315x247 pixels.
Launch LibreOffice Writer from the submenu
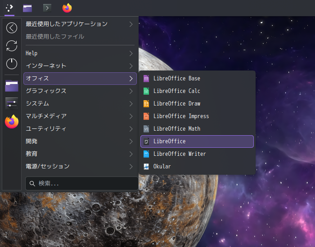(x=197, y=154)
